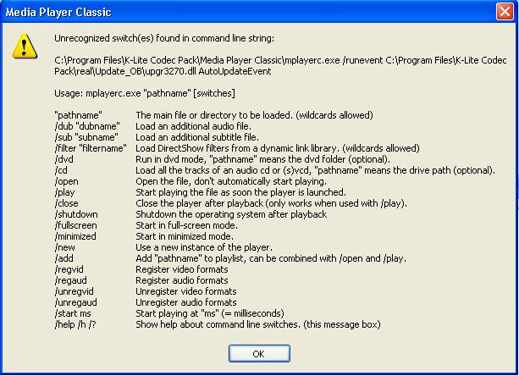
Task: Click "Shutdown the operating system after playback"
Action: click(x=231, y=214)
